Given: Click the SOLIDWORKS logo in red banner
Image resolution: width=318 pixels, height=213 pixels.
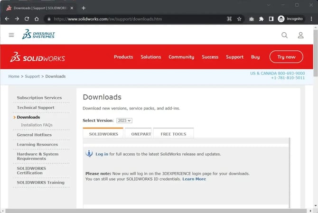Looking at the screenshot, I should pyautogui.click(x=37, y=57).
